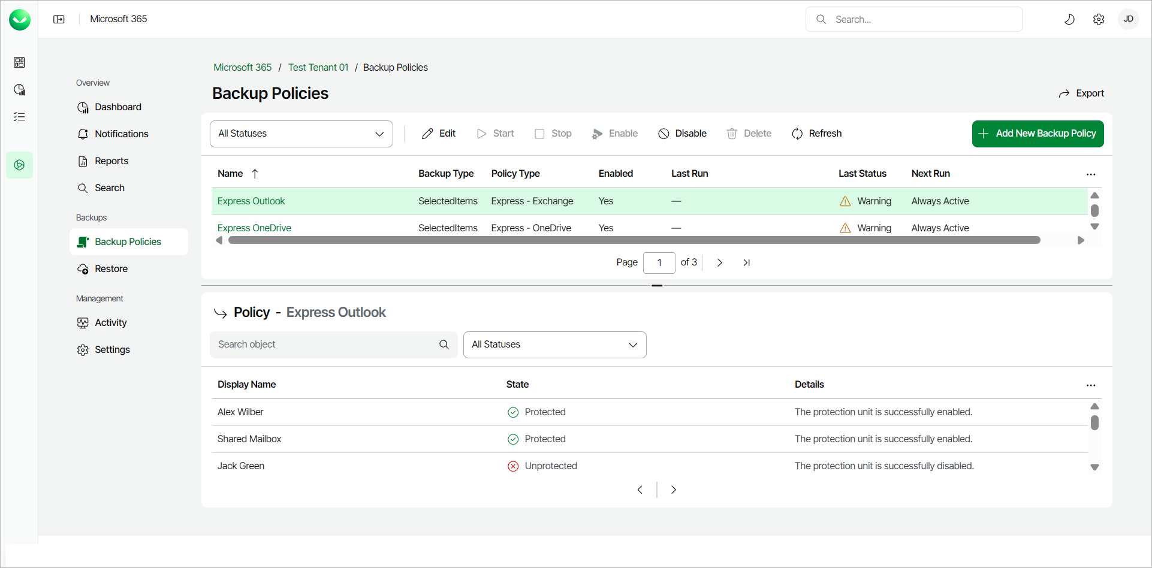This screenshot has width=1152, height=568.
Task: Toggle dark mode with the moon icon
Action: click(1070, 19)
